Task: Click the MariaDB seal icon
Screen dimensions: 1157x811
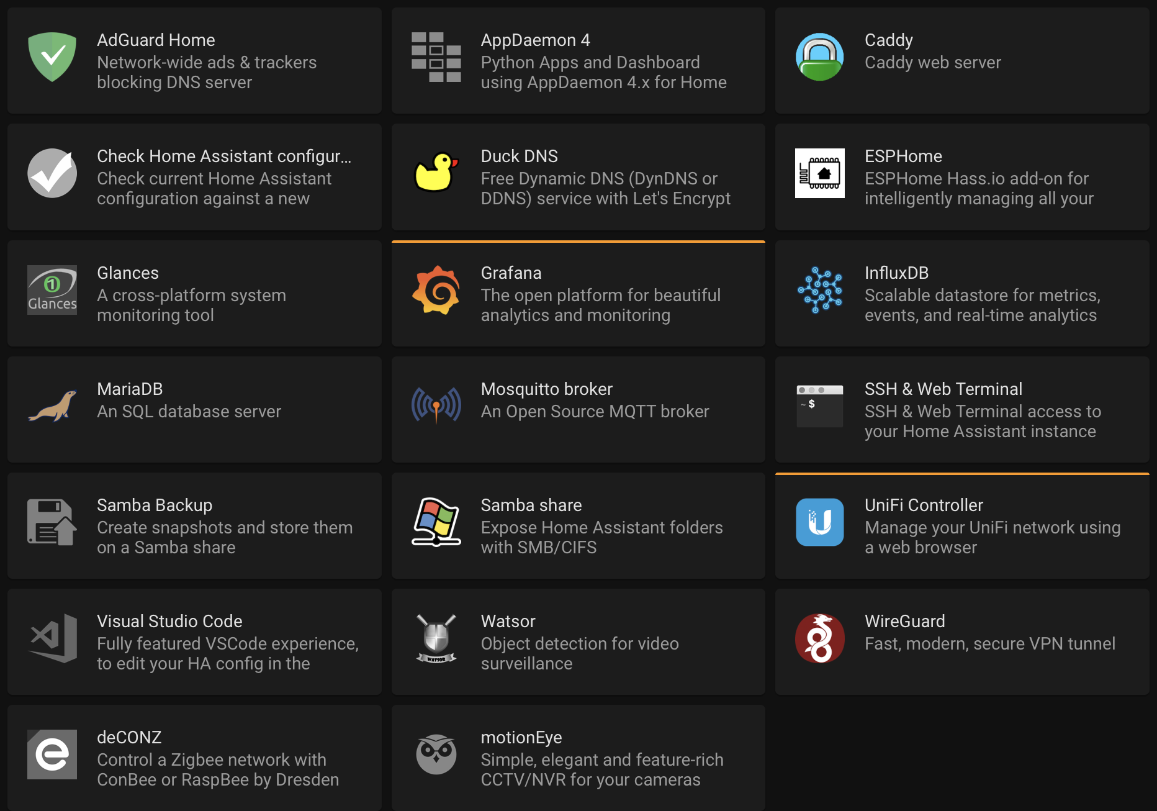Action: [x=52, y=406]
